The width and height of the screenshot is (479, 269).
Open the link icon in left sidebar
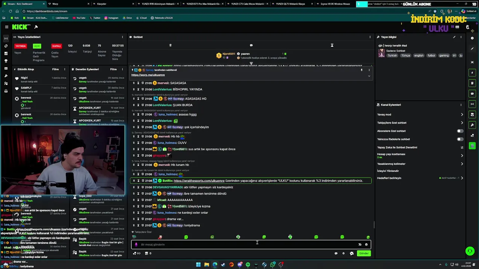click(6, 46)
